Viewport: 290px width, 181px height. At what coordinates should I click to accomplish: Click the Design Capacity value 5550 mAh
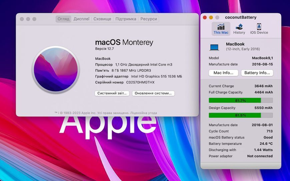(263, 108)
